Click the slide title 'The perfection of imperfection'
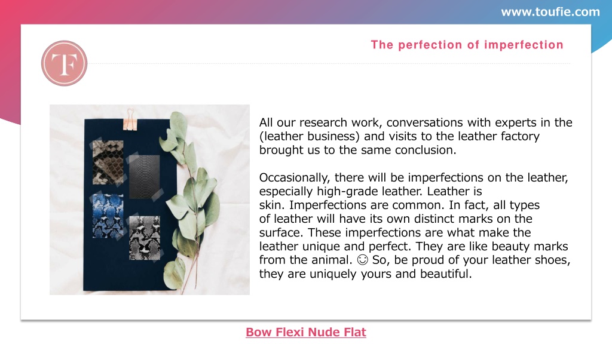This screenshot has width=612, height=344. 467,45
